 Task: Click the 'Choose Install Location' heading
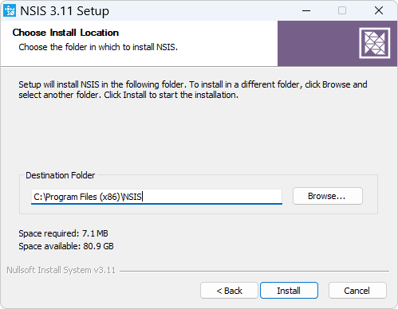[65, 33]
